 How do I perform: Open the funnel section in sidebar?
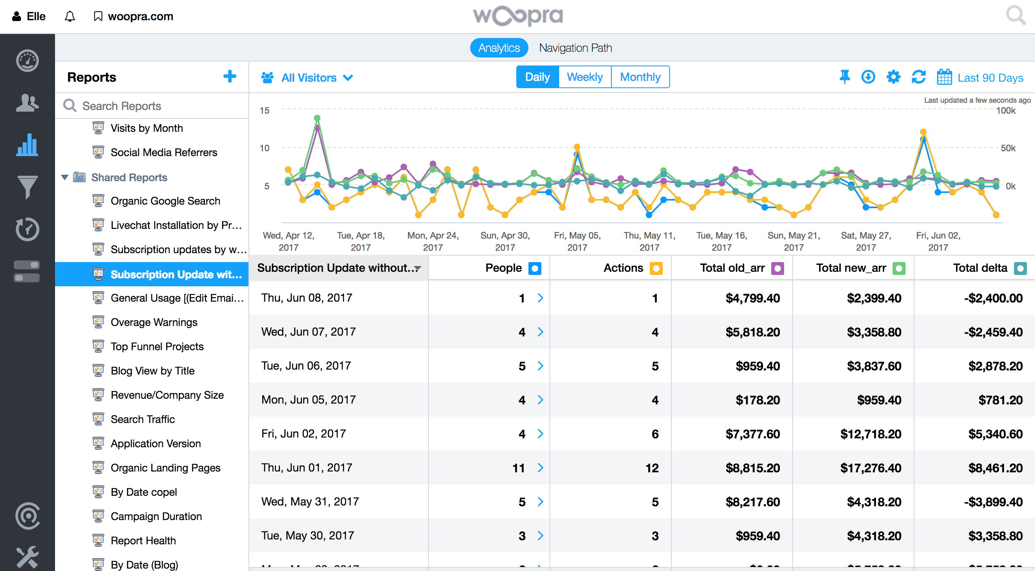pos(27,187)
